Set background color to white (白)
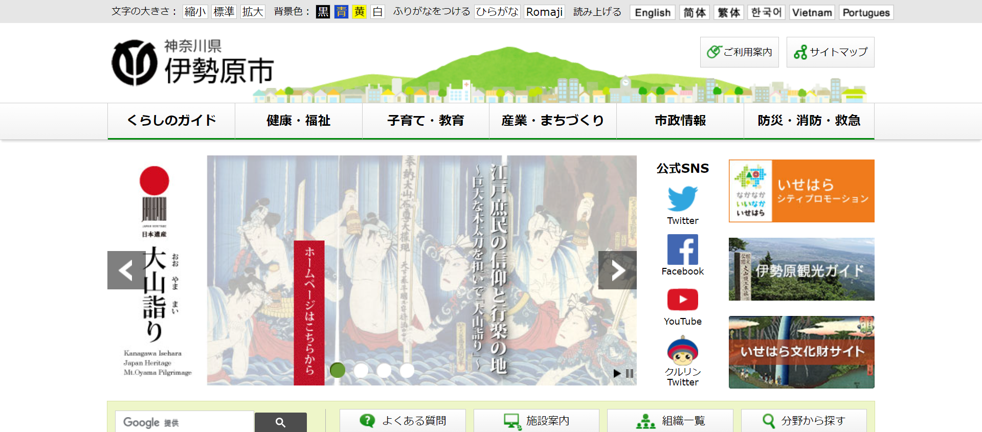Viewport: 982px width, 432px height. pyautogui.click(x=377, y=12)
